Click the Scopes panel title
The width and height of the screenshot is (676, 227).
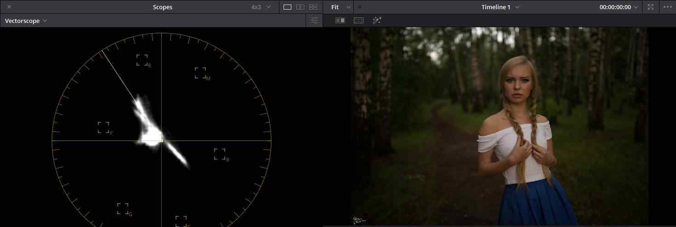tap(163, 7)
